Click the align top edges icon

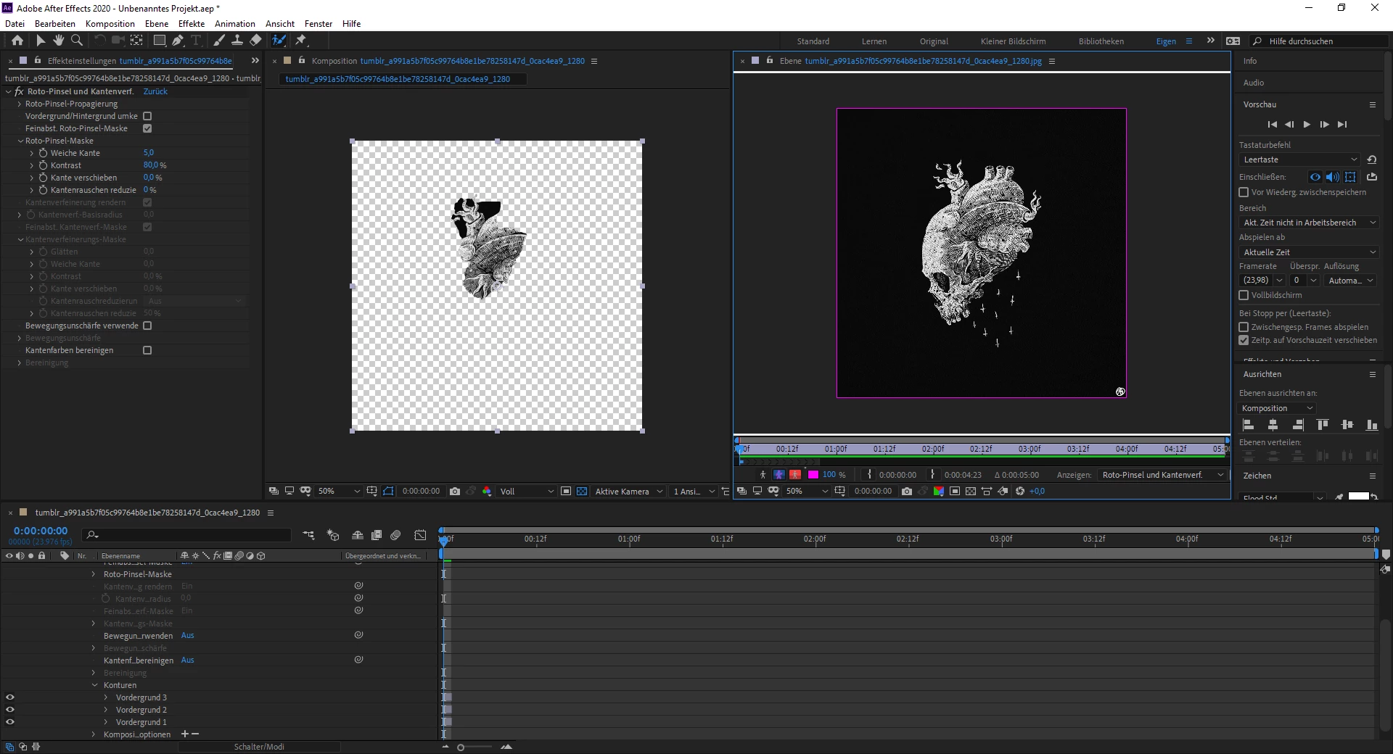pyautogui.click(x=1323, y=425)
